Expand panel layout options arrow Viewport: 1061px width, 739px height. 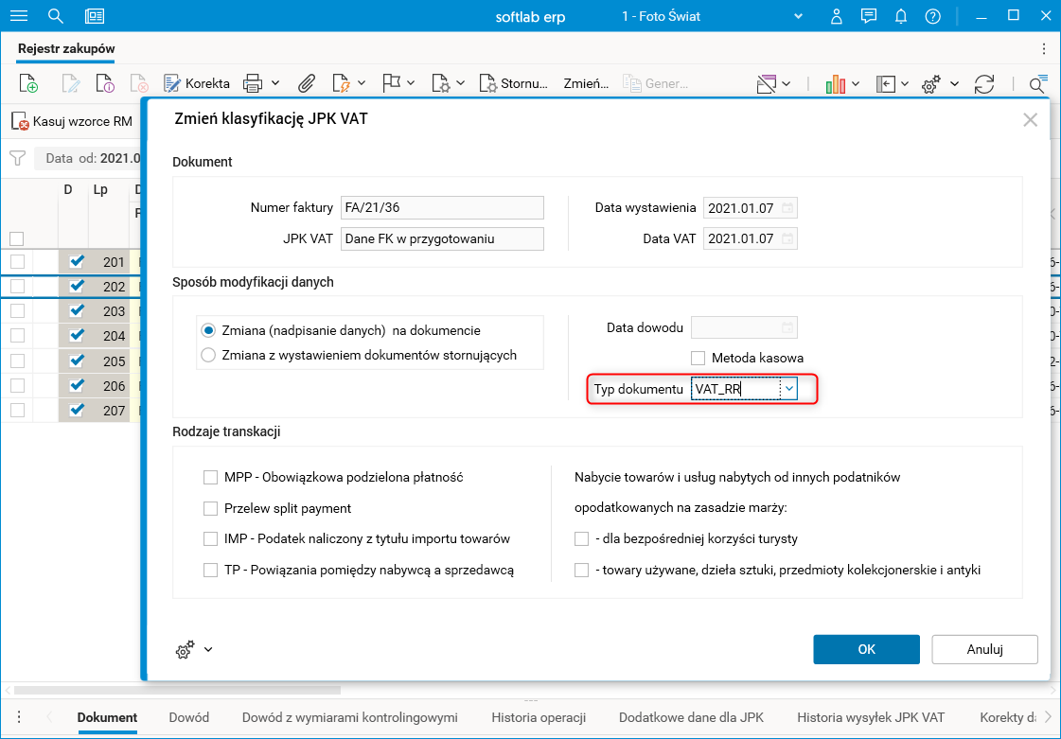pyautogui.click(x=905, y=84)
